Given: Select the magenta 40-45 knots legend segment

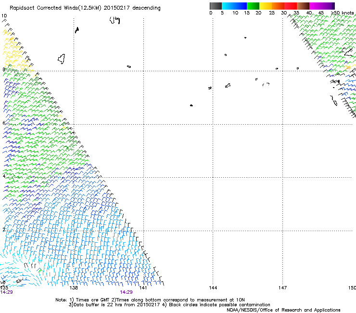Looking at the screenshot, I should [316, 6].
